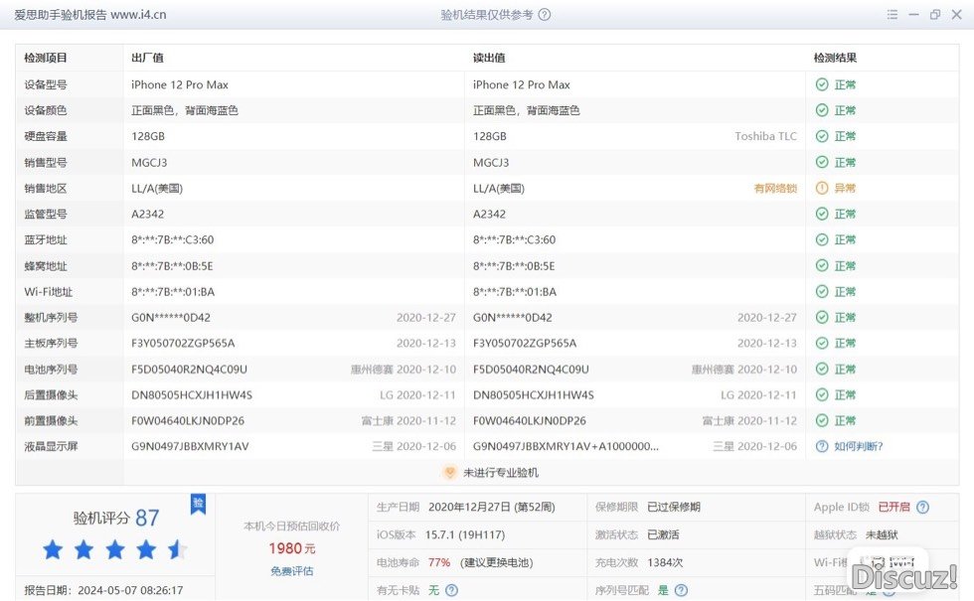
Task: Open the list menu icon in title bar
Action: (893, 14)
